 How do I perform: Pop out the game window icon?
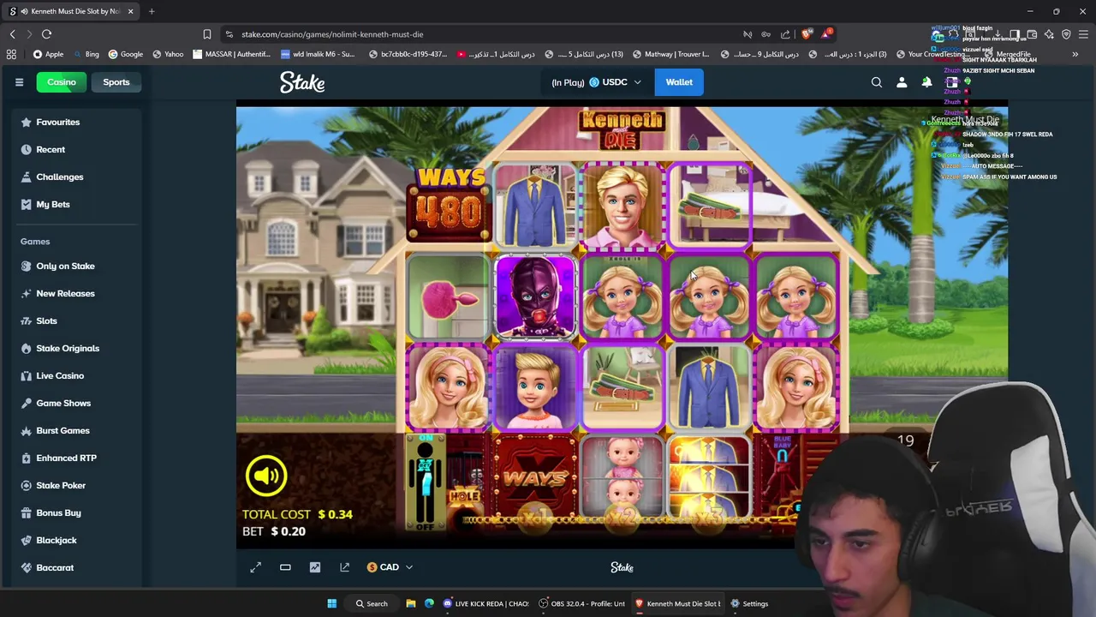pyautogui.click(x=344, y=567)
